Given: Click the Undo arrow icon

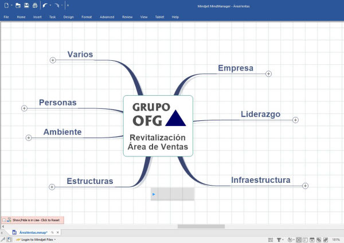Looking at the screenshot, I should pos(45,6).
